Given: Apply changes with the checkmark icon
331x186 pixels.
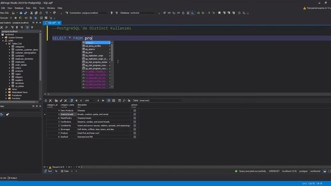Looking at the screenshot, I should pos(61,101).
